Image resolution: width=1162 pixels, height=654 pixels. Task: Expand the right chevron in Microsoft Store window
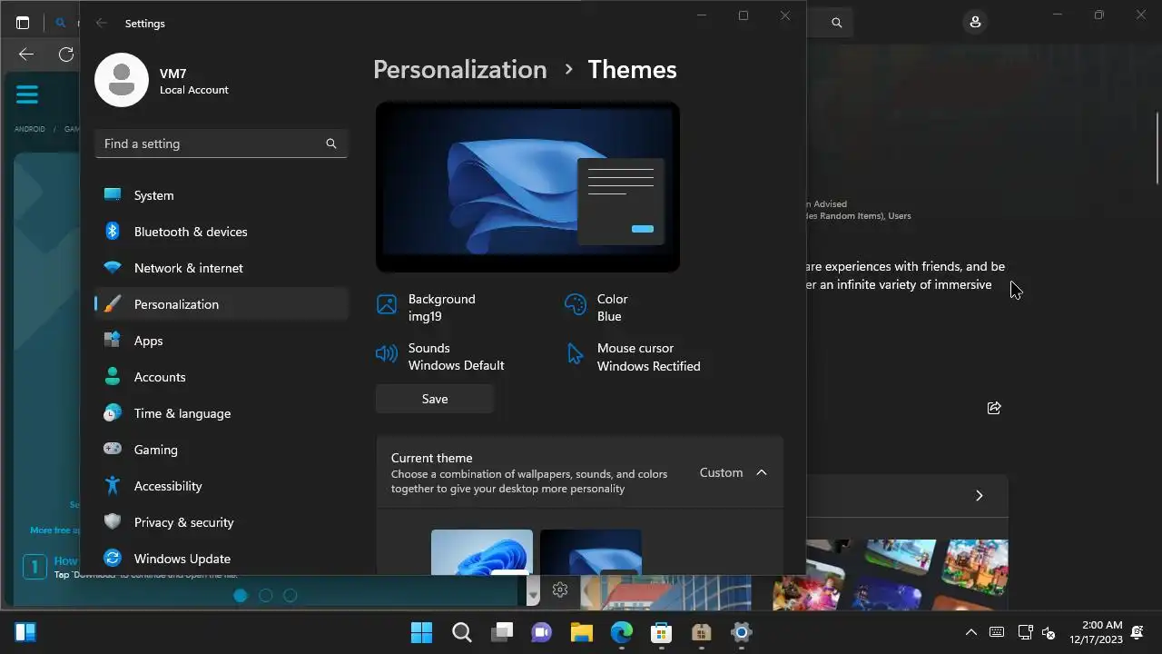click(979, 496)
